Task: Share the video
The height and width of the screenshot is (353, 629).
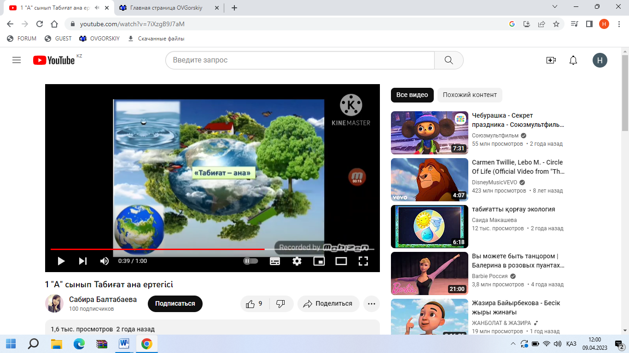Action: coord(328,304)
